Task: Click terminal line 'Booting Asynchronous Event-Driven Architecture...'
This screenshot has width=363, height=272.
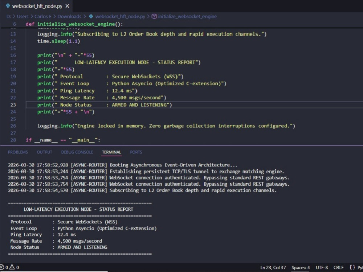Action: [x=123, y=165]
